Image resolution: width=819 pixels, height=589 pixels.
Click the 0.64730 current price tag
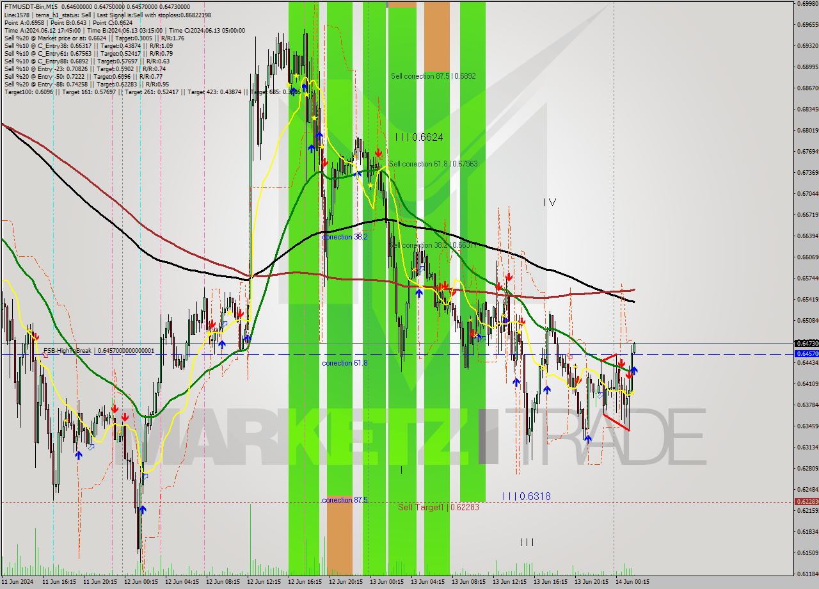[x=806, y=344]
